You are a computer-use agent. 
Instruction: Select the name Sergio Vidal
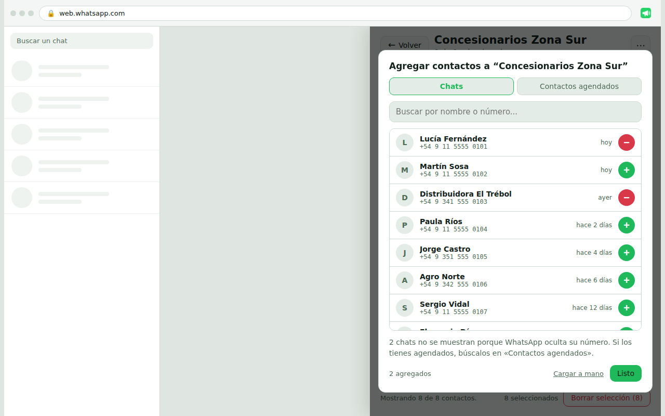445,304
